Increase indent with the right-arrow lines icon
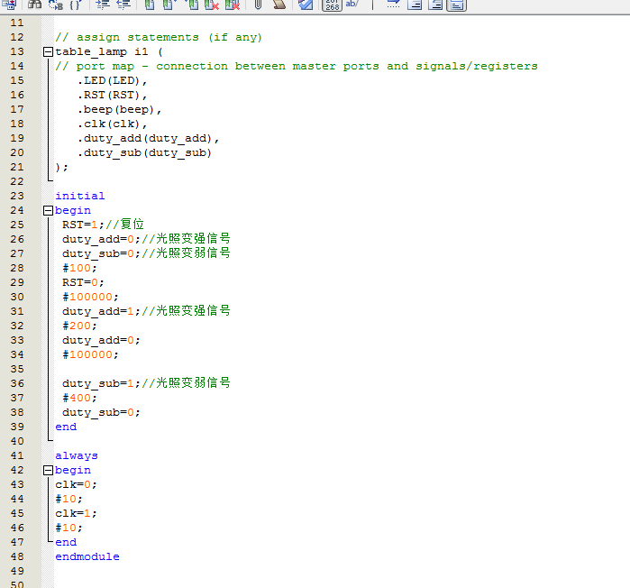 [x=103, y=4]
